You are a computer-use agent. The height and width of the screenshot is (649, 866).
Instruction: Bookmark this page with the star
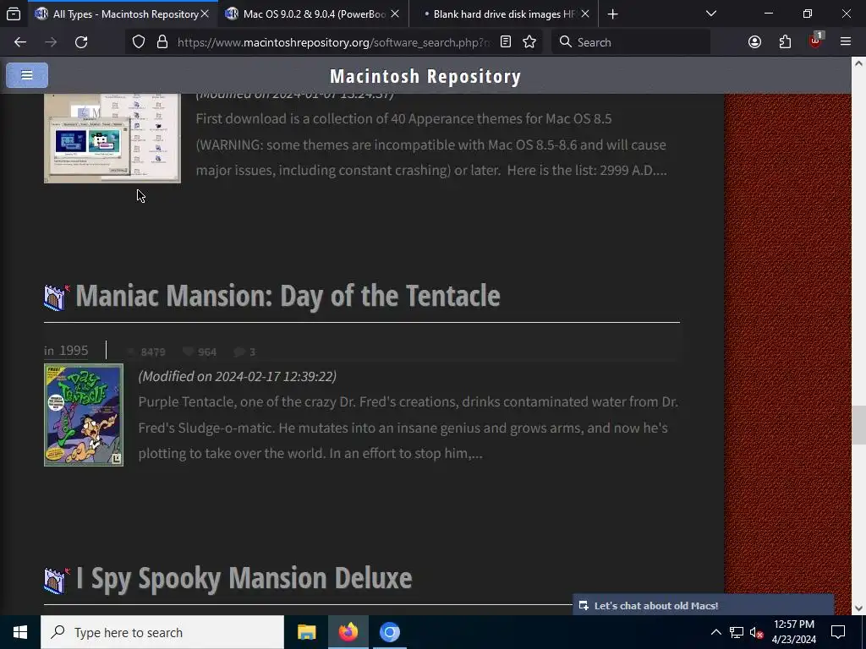point(529,42)
